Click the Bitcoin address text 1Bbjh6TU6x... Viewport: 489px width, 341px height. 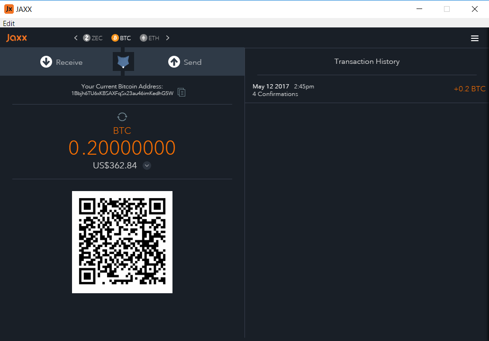coord(122,93)
